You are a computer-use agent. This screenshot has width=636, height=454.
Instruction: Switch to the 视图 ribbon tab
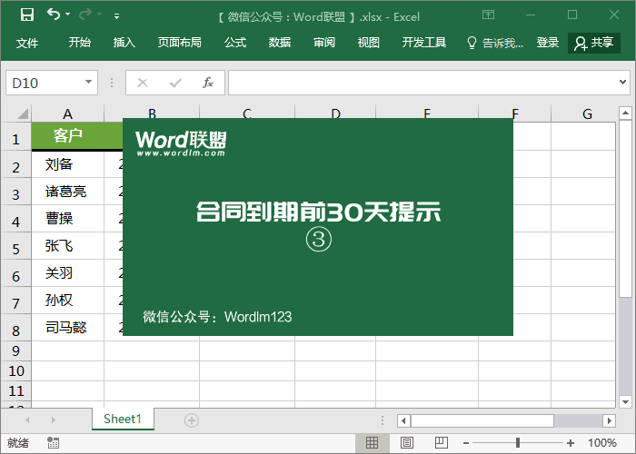click(368, 42)
